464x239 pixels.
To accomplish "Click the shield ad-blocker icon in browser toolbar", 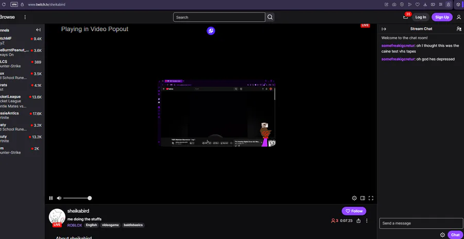I will click(x=402, y=5).
